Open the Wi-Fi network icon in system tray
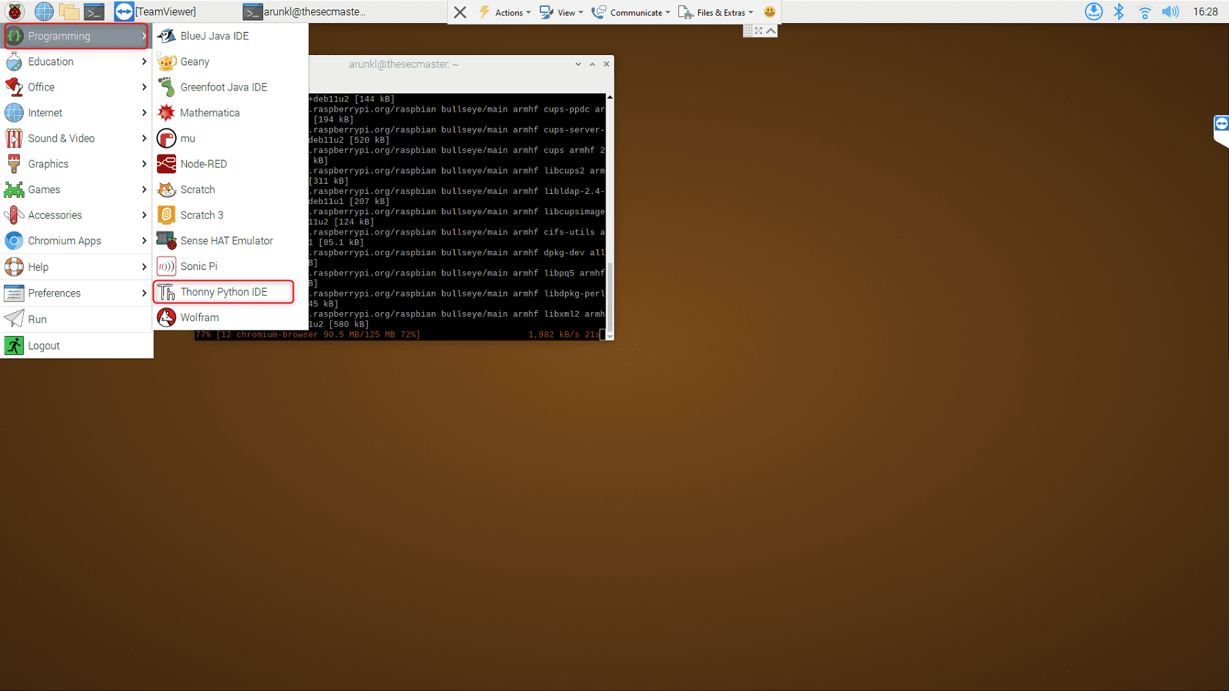 point(1145,12)
